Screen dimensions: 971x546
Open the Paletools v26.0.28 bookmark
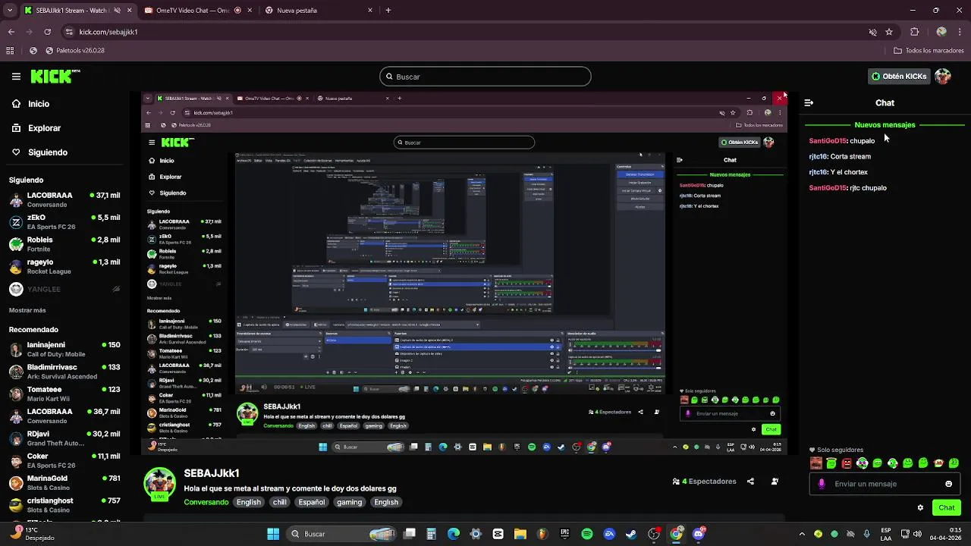pos(74,51)
